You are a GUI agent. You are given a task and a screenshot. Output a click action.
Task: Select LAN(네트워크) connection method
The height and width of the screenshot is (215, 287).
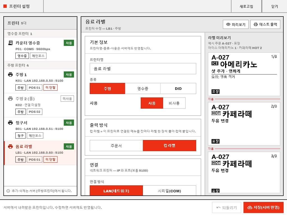coord(116,191)
